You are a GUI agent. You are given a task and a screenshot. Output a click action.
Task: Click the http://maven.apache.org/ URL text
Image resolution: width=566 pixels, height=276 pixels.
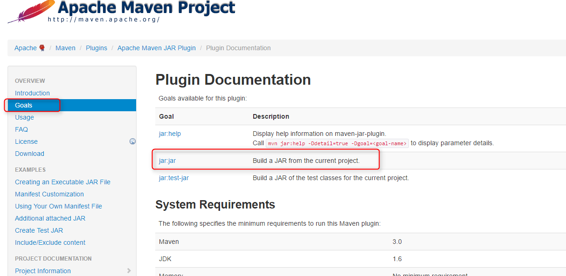tap(104, 20)
